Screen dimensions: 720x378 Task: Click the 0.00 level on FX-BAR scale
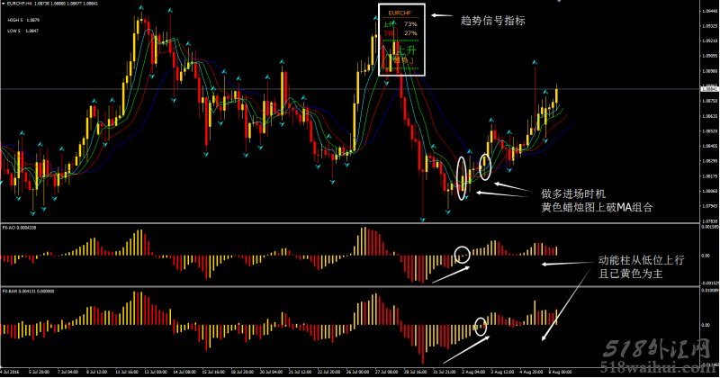pos(706,325)
